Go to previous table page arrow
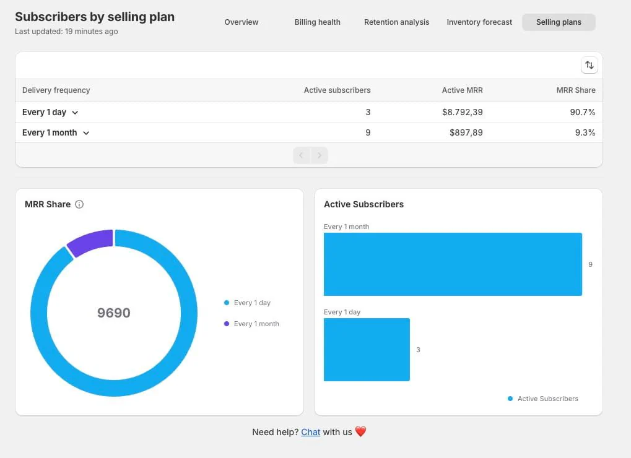The height and width of the screenshot is (458, 631). coord(302,155)
